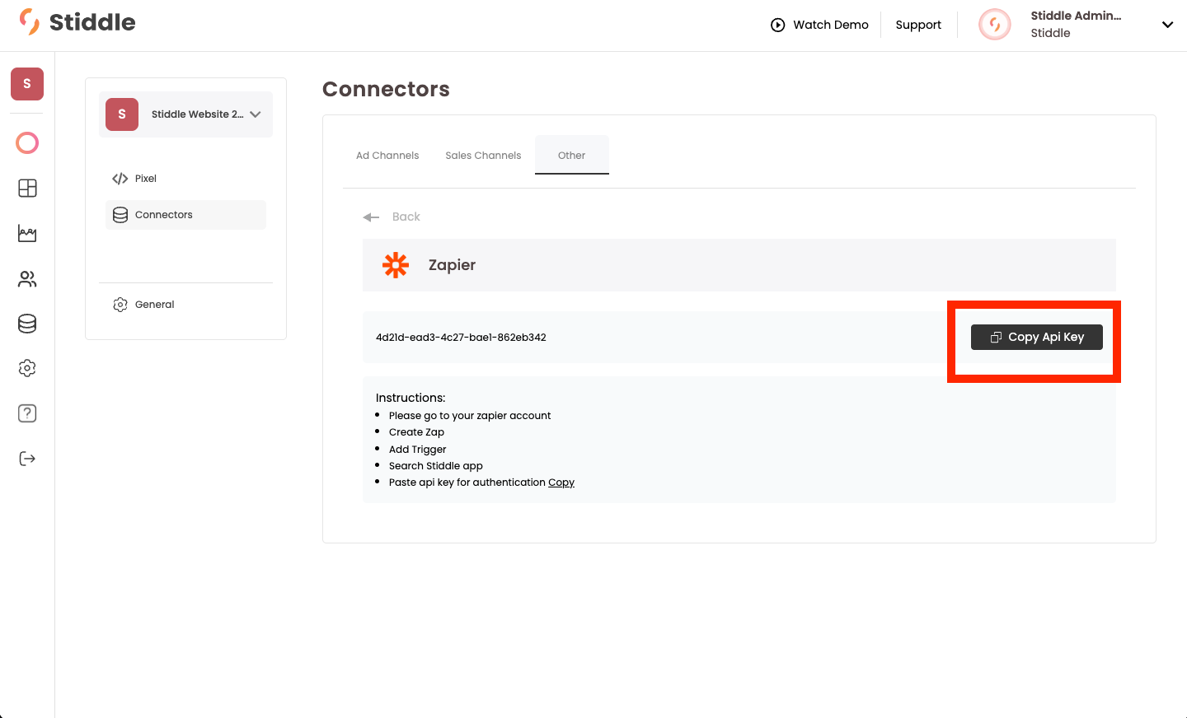This screenshot has height=718, width=1187.
Task: Switch to the Sales Channels tab
Action: coord(483,156)
